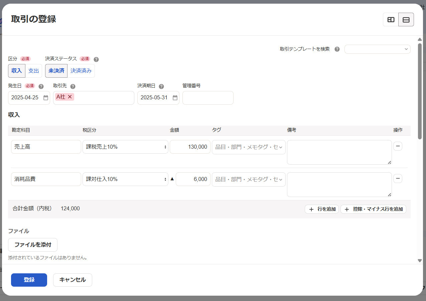
Task: Remove the A社 partner tag
Action: click(x=70, y=97)
